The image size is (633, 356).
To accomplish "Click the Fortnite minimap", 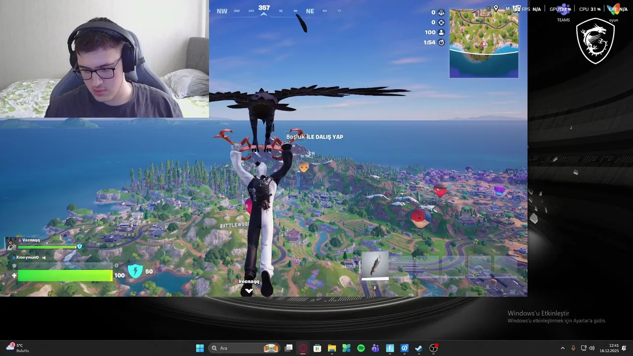I will click(x=484, y=44).
